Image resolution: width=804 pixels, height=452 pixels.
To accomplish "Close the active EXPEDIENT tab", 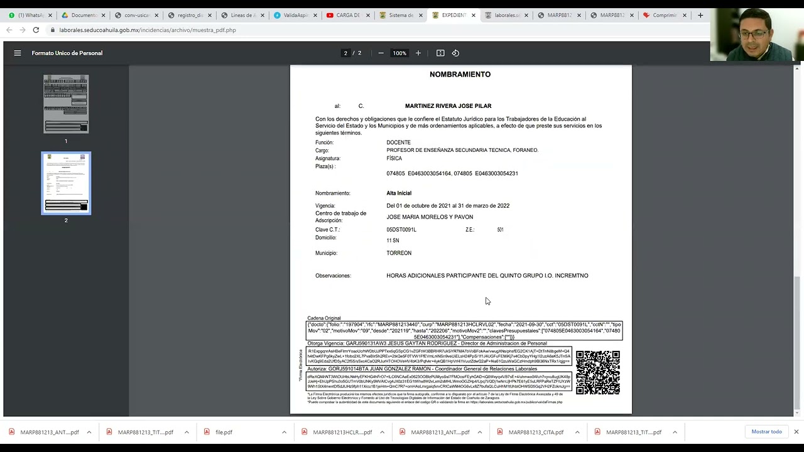I will 473,15.
